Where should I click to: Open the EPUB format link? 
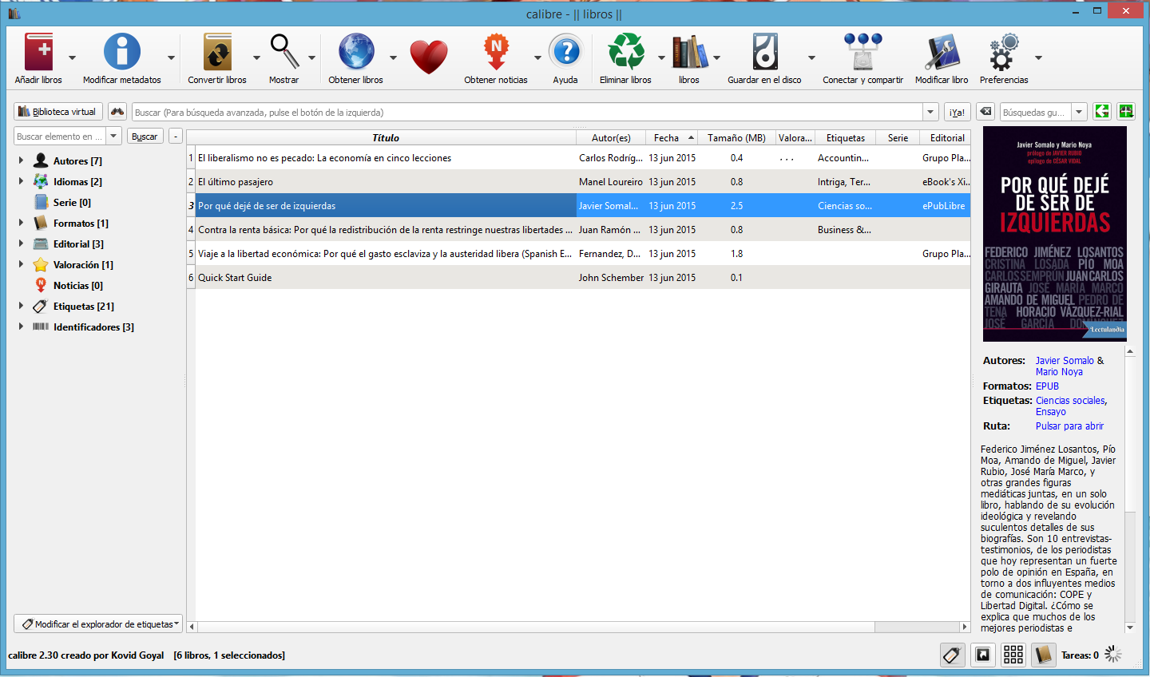pos(1047,386)
